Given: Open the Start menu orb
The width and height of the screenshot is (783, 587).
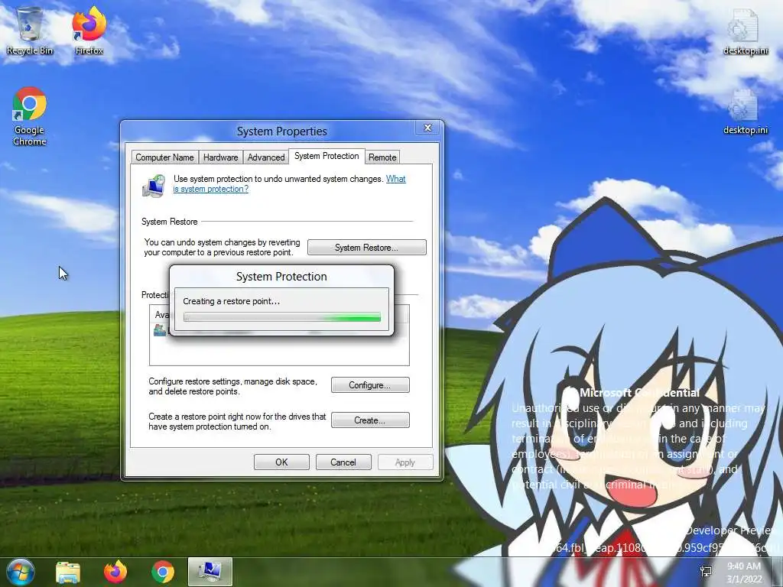Looking at the screenshot, I should pyautogui.click(x=20, y=572).
